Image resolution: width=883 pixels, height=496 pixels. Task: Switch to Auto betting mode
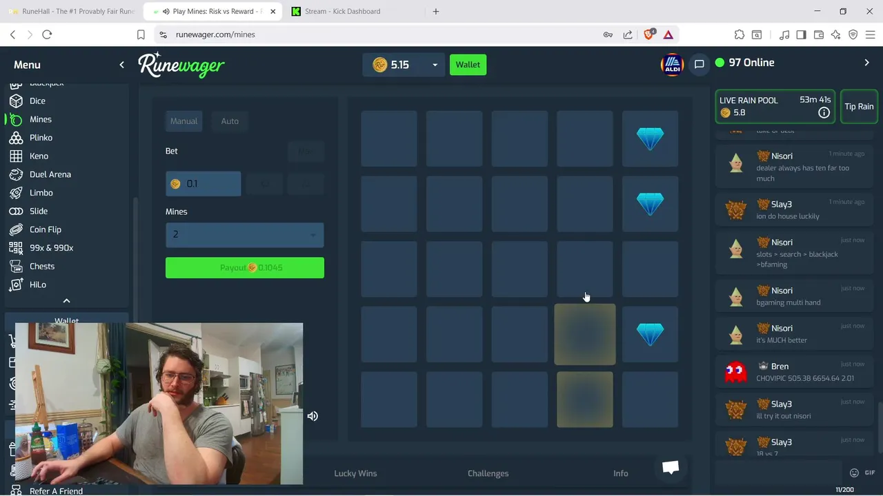[x=230, y=121]
